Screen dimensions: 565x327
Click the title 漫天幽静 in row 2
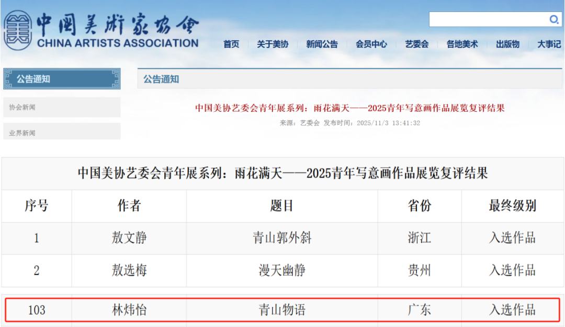point(282,271)
